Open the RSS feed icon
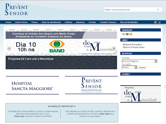166x124 pixels. (x=155, y=22)
